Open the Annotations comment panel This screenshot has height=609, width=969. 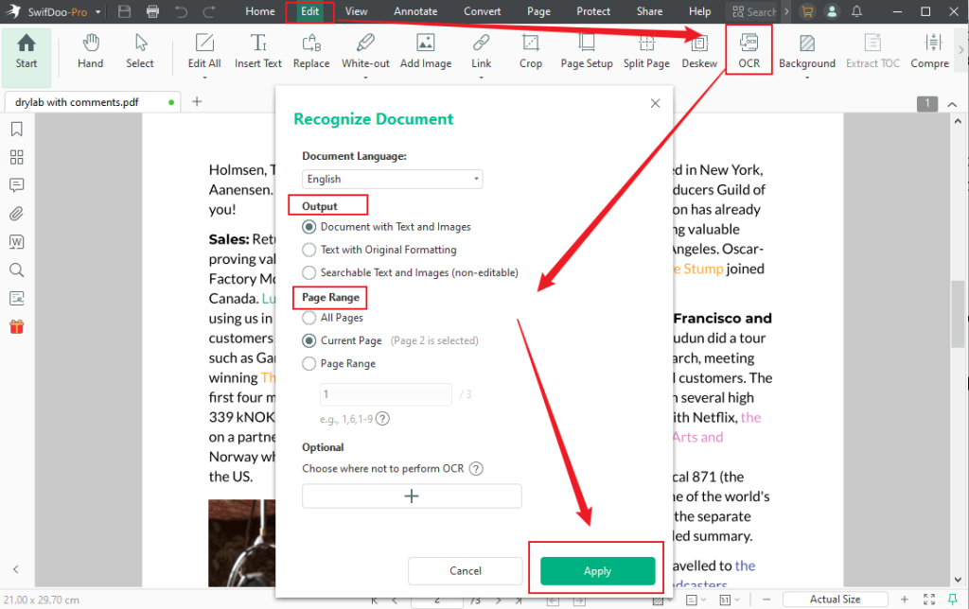16,185
